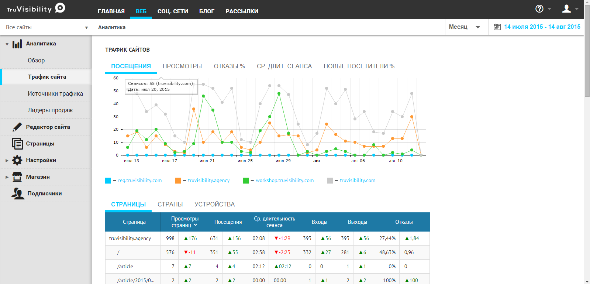Screen dimensions: 590x284
Task: Expand the Настройки section arrow
Action: click(7, 160)
